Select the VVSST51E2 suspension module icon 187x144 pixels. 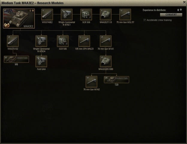(13, 41)
